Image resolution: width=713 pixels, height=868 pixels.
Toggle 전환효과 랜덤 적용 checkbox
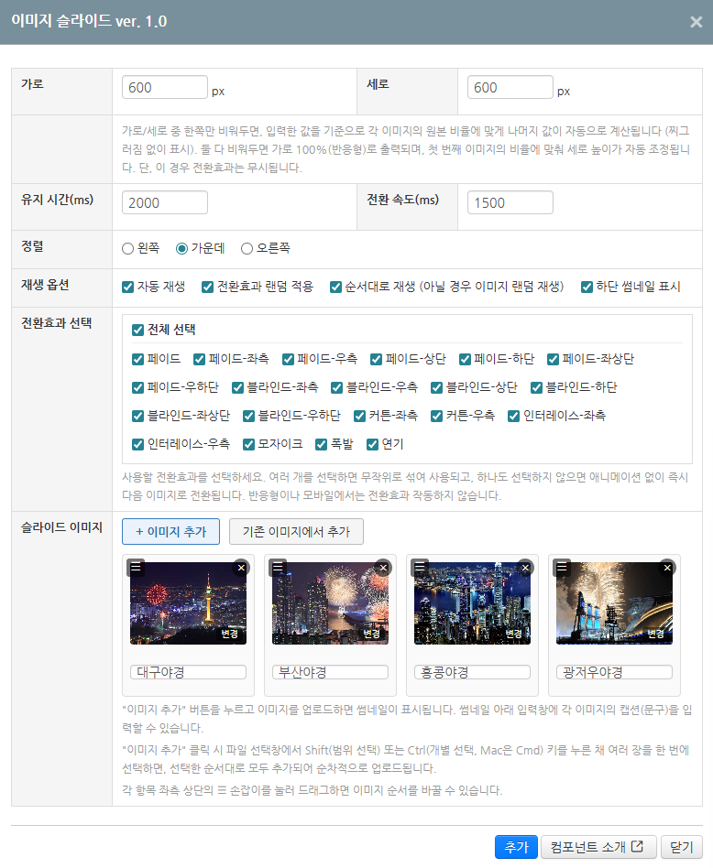[208, 287]
